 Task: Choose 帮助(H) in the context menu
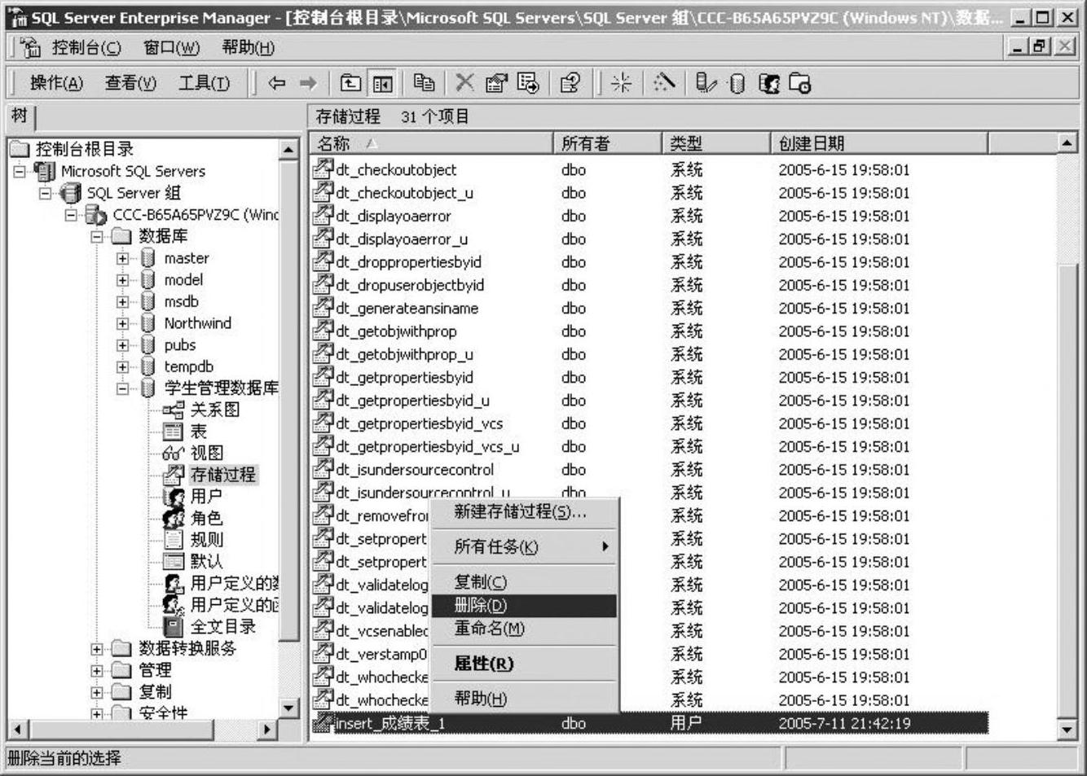[523, 699]
